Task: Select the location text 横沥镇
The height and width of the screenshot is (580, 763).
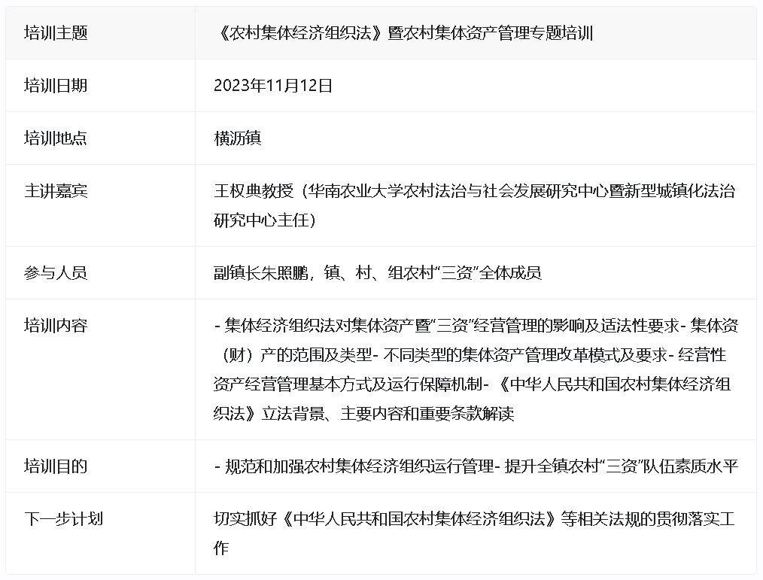Action: [x=238, y=138]
